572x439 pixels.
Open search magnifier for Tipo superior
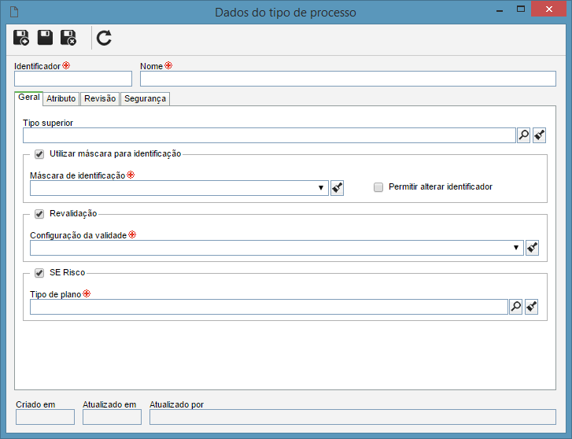coord(524,135)
